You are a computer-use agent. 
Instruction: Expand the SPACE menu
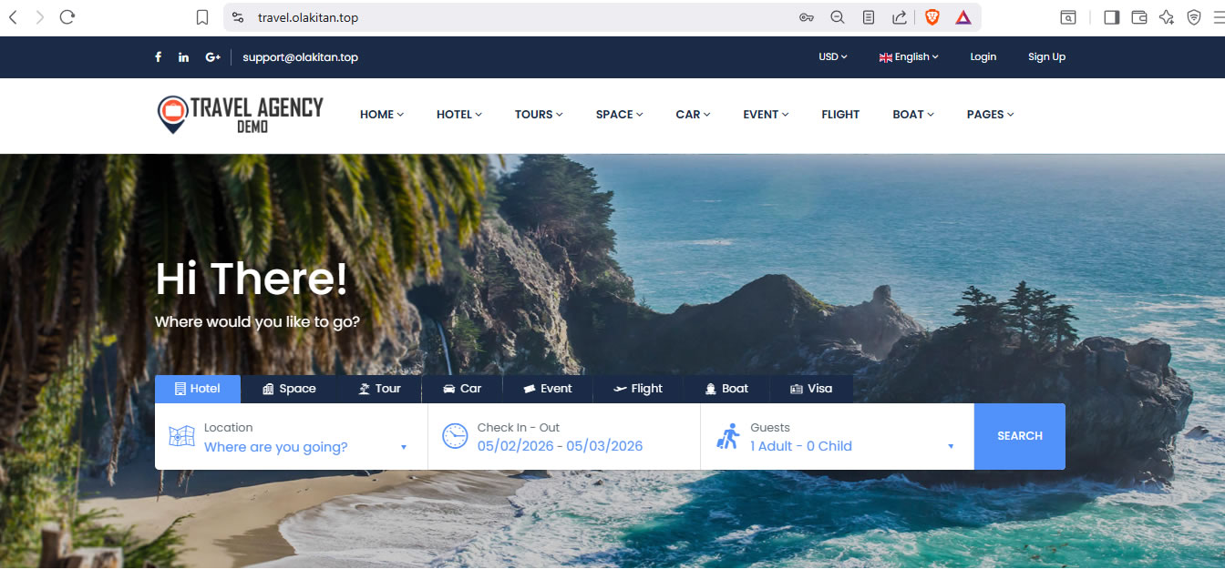(620, 114)
